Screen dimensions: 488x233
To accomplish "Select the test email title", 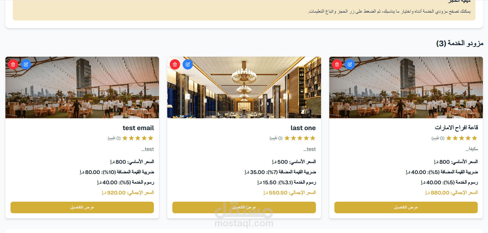I will pyautogui.click(x=138, y=128).
